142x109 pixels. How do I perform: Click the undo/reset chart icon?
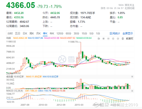(x=99, y=38)
